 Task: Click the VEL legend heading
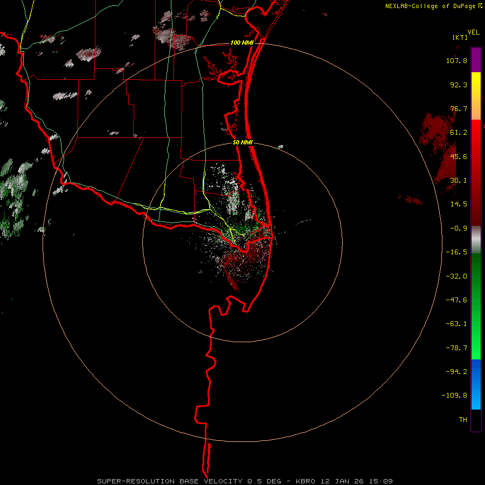[473, 32]
